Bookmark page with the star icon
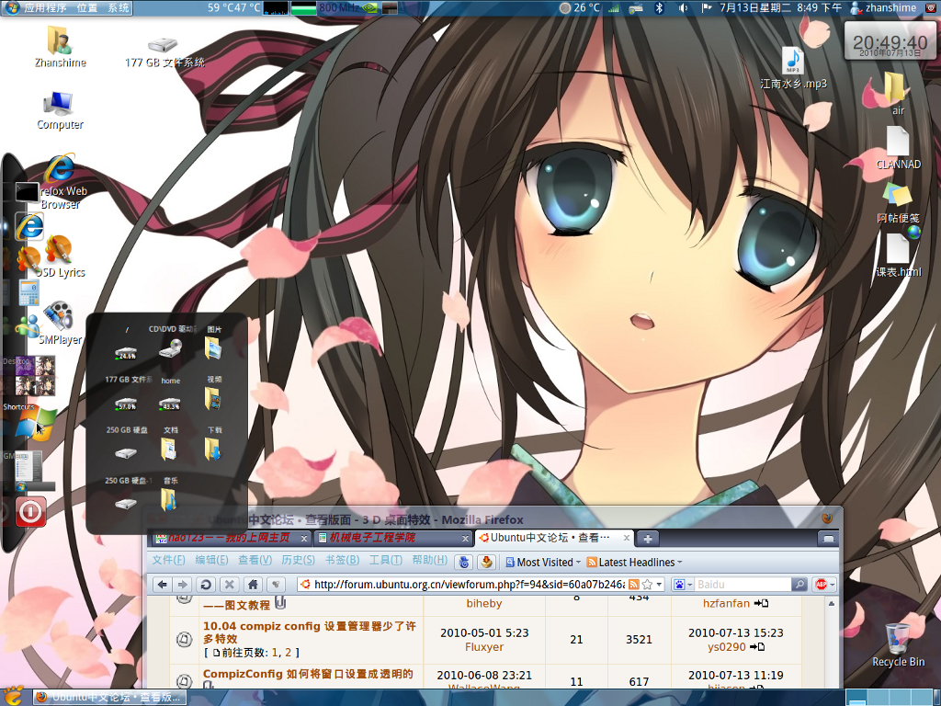941x706 pixels. 647,584
